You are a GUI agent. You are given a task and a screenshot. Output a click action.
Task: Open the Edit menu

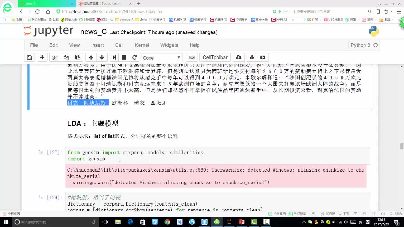[x=53, y=45]
